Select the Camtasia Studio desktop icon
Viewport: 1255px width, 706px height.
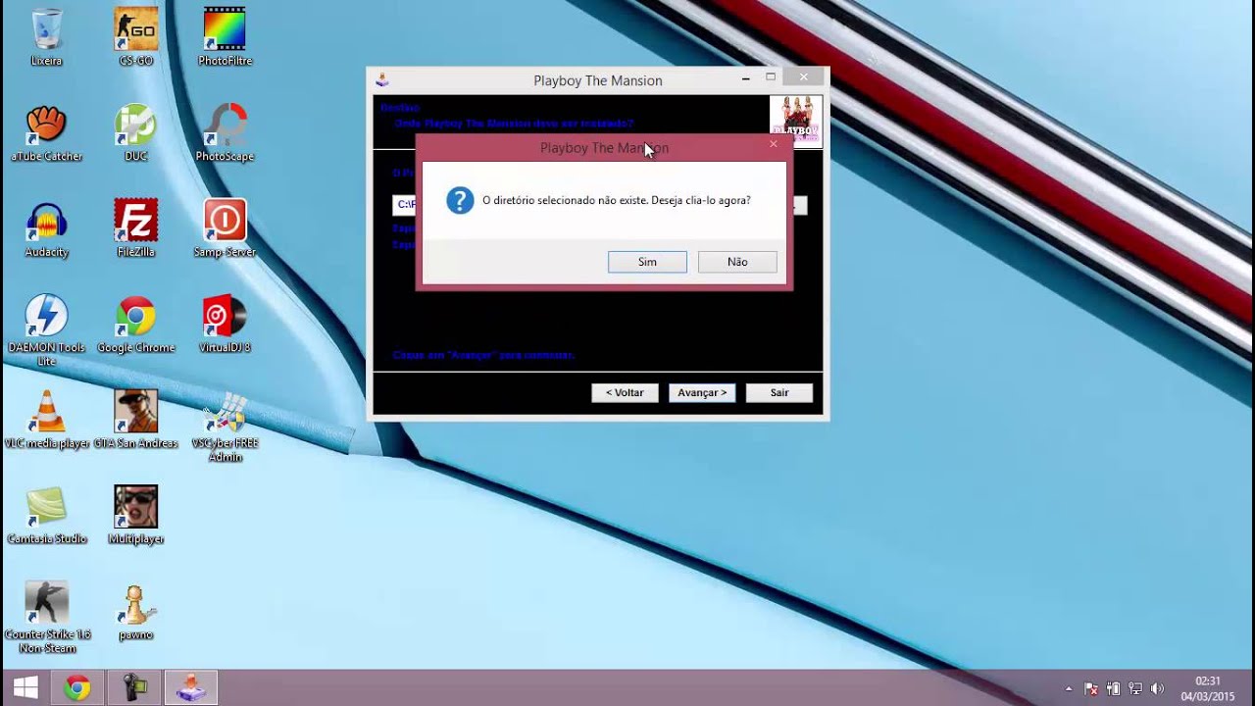coord(46,515)
